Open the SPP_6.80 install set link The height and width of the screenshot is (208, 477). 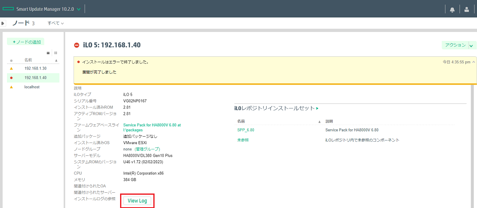(246, 130)
